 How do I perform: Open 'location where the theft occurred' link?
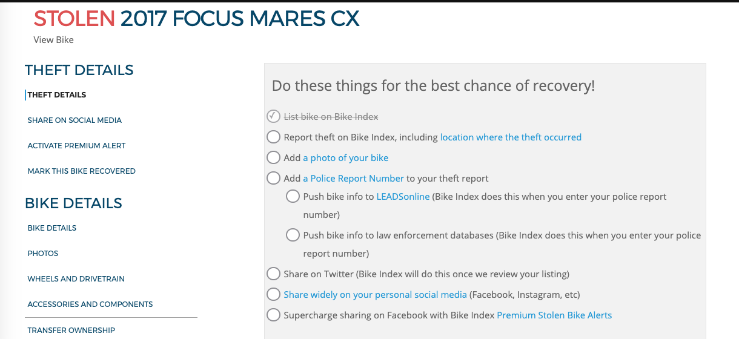click(511, 137)
